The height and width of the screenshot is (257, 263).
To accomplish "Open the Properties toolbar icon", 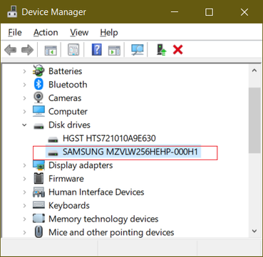I will [73, 50].
